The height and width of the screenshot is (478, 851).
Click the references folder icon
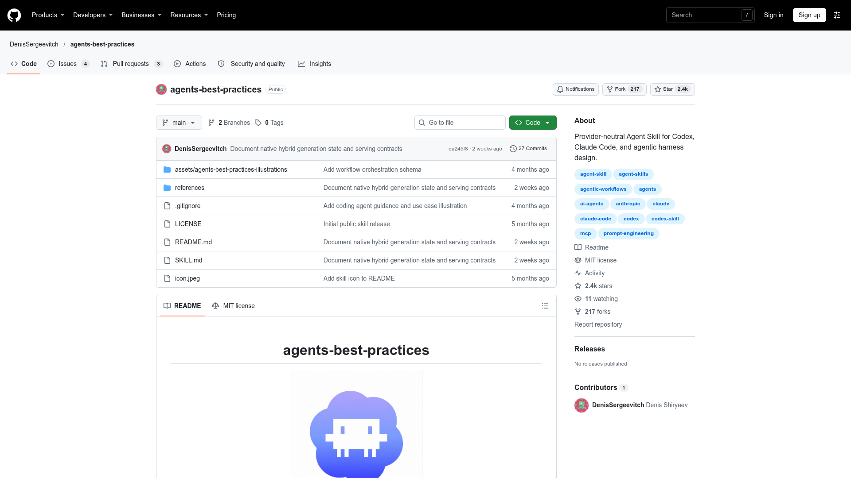167,188
